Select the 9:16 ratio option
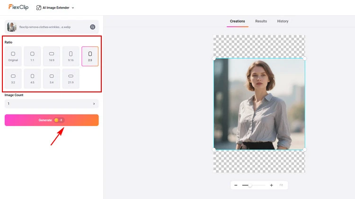Image resolution: width=355 pixels, height=199 pixels. (x=71, y=56)
